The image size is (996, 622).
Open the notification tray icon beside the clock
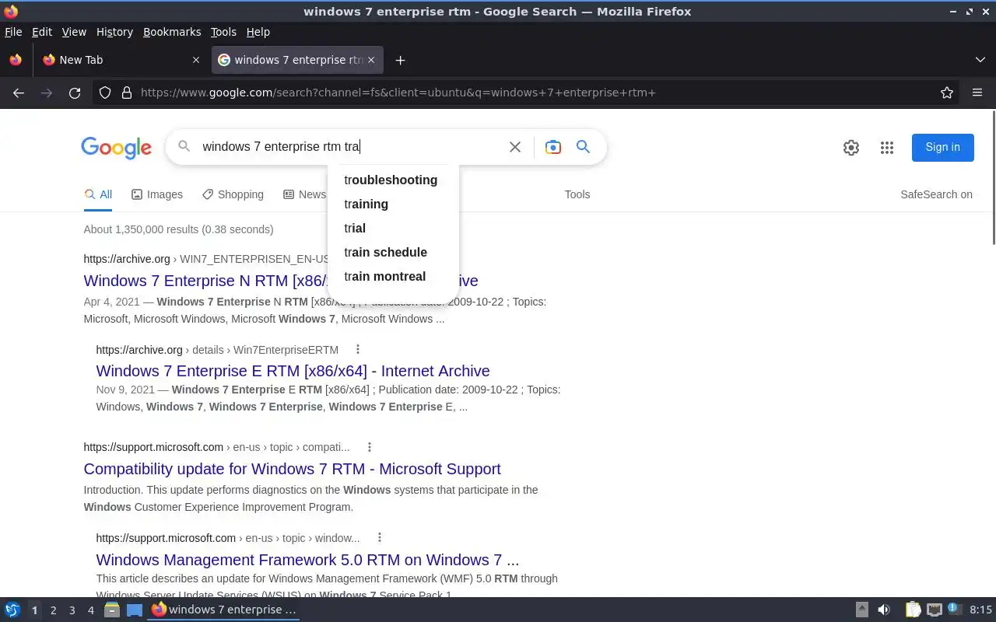[955, 610]
